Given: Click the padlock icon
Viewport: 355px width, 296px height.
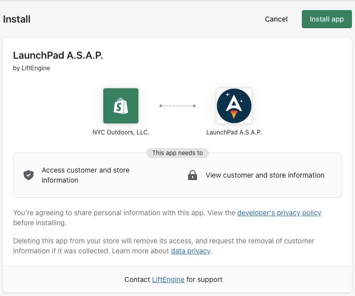Looking at the screenshot, I should [193, 175].
